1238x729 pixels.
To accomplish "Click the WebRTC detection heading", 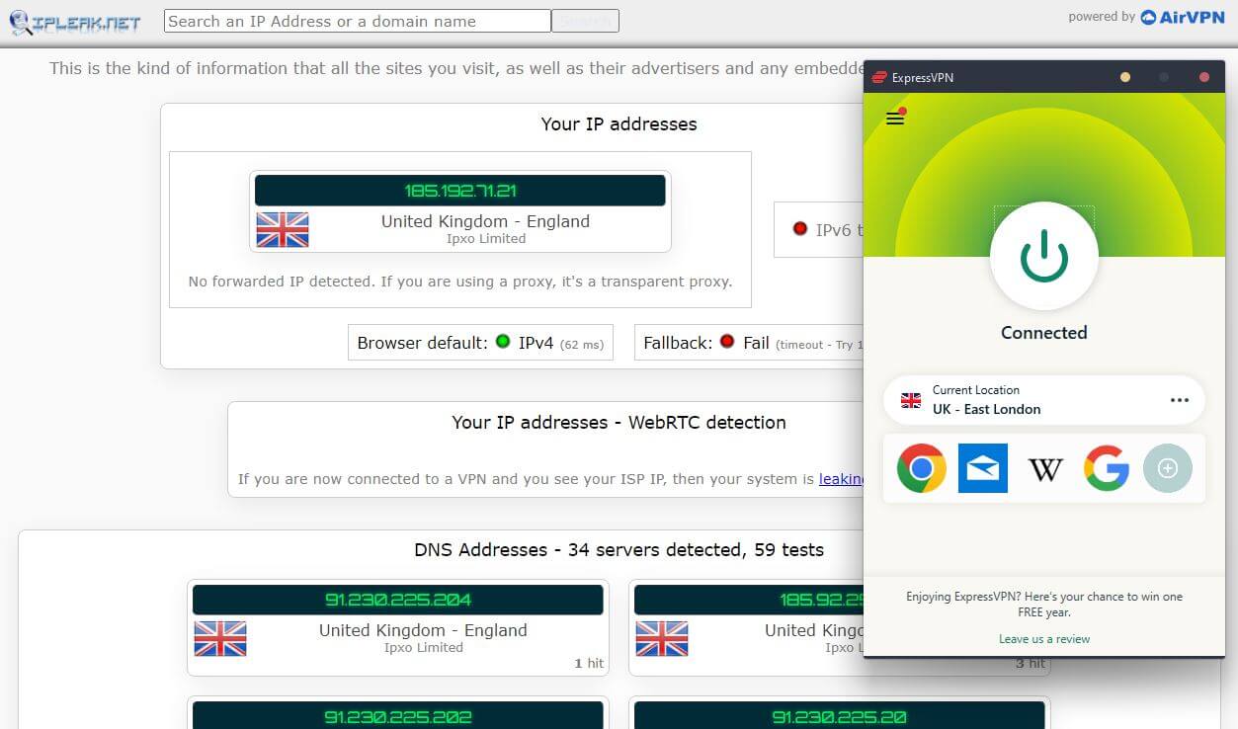I will pyautogui.click(x=619, y=423).
